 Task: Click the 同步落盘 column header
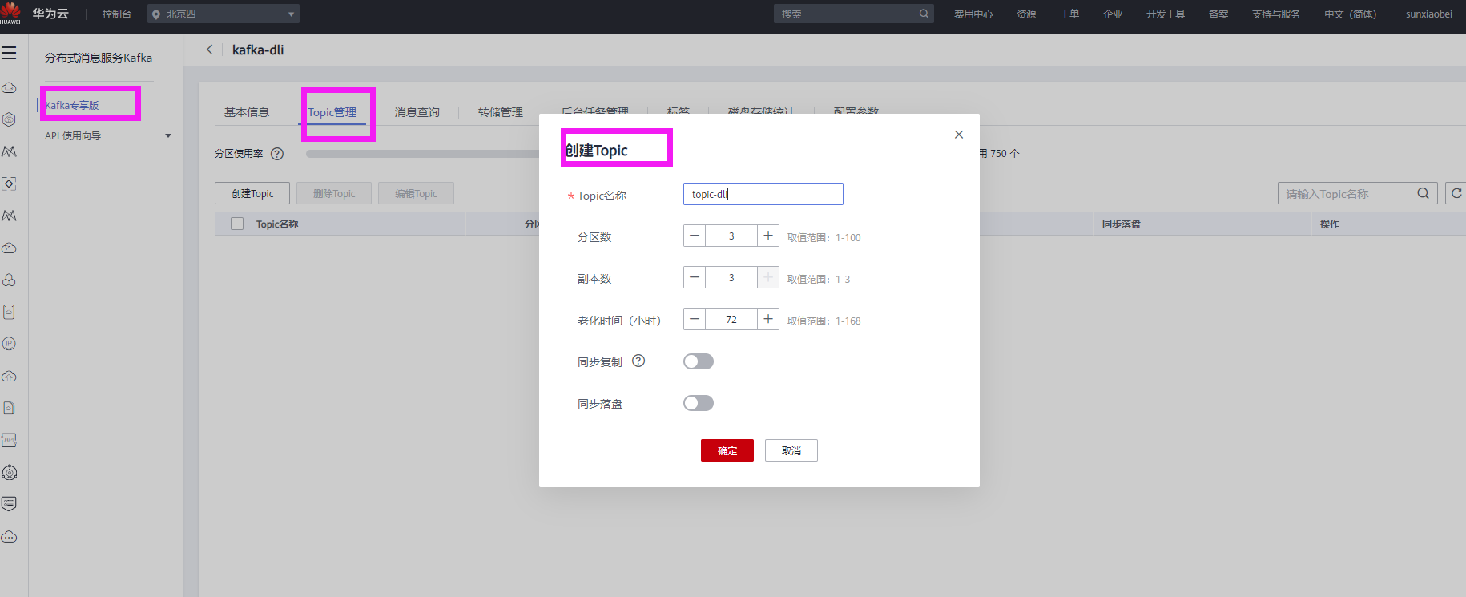pos(1122,224)
